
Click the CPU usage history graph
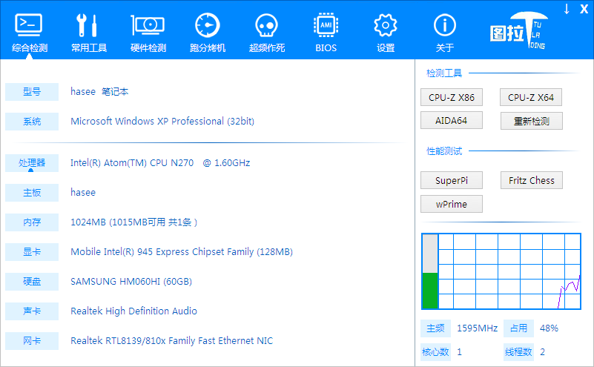point(509,271)
